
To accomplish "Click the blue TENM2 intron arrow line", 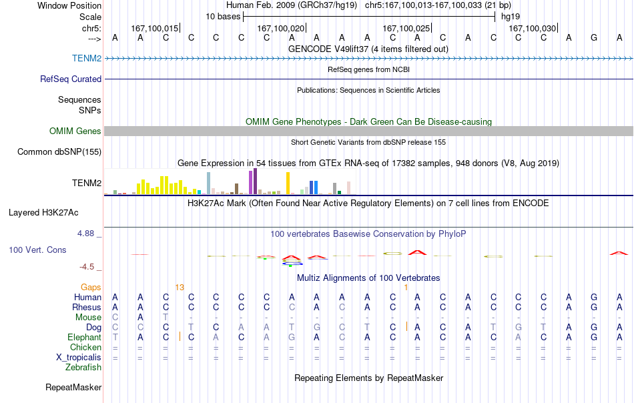I will [369, 59].
